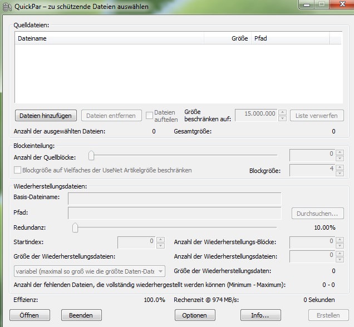Click the Redundanz slider thumb

75,227
